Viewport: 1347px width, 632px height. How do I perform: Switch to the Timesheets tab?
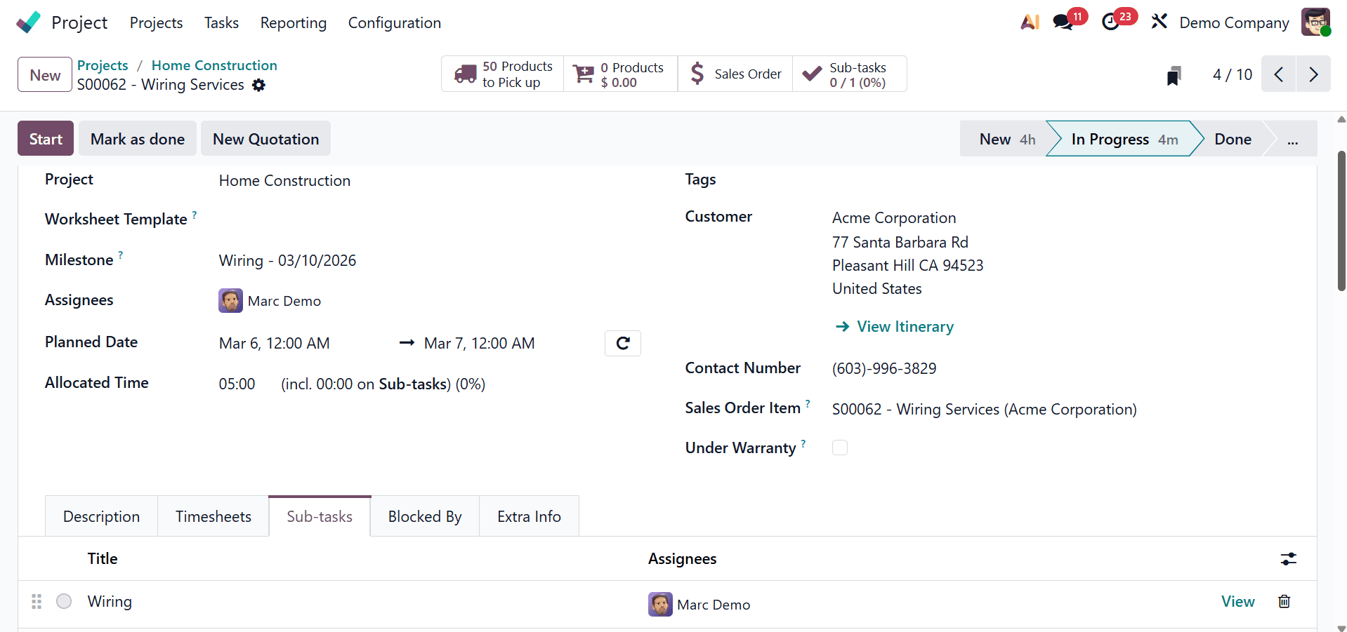213,516
